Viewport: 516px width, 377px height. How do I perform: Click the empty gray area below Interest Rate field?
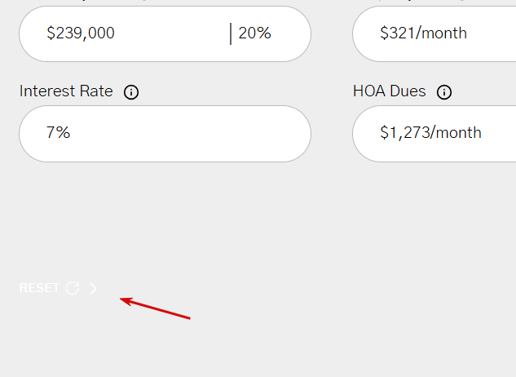pyautogui.click(x=163, y=212)
